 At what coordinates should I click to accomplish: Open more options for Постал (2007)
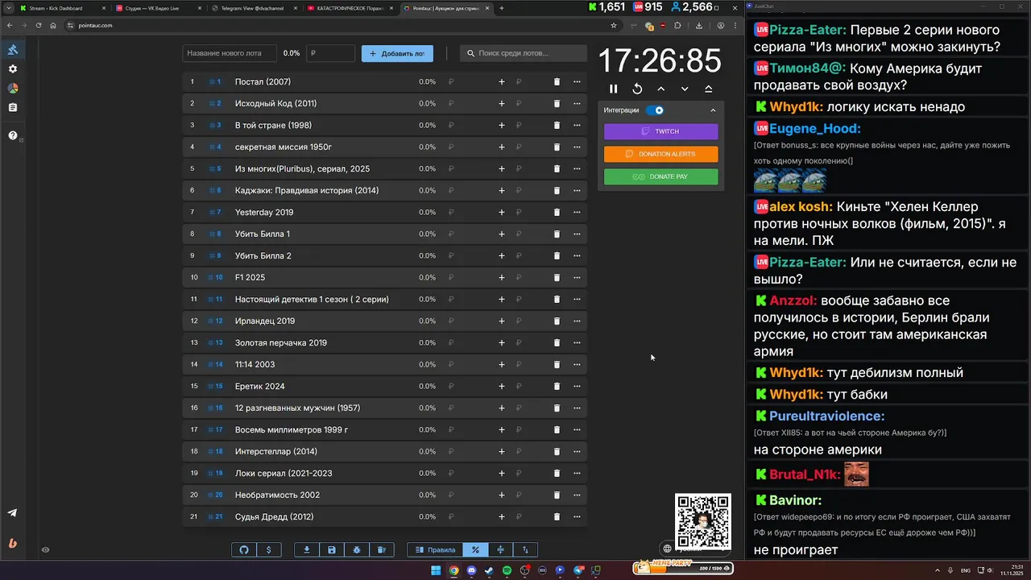(x=577, y=82)
